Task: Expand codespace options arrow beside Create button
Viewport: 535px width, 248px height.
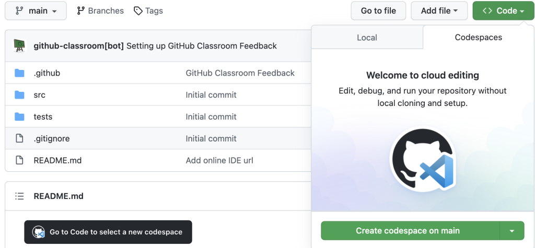Action: [x=512, y=231]
